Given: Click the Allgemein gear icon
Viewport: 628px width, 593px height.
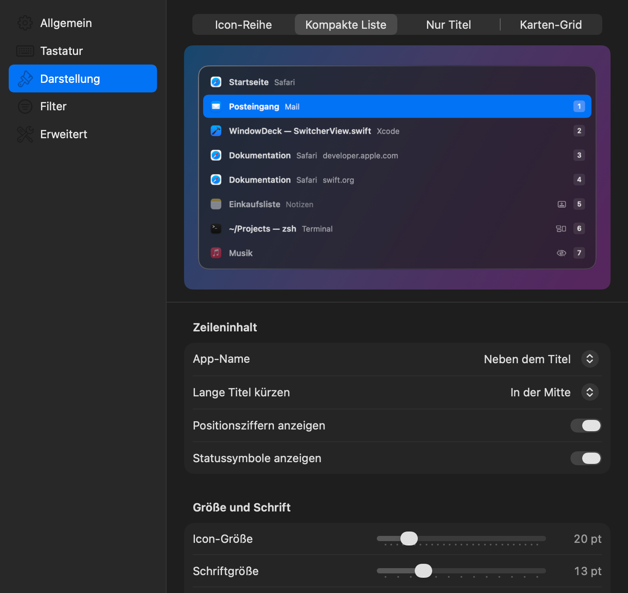Looking at the screenshot, I should point(25,23).
